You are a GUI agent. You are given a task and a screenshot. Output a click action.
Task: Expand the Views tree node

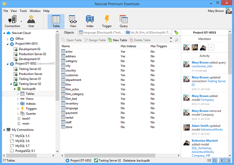pyautogui.click(x=18, y=99)
